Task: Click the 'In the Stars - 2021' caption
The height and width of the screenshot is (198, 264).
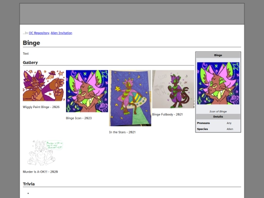Action: (x=122, y=132)
